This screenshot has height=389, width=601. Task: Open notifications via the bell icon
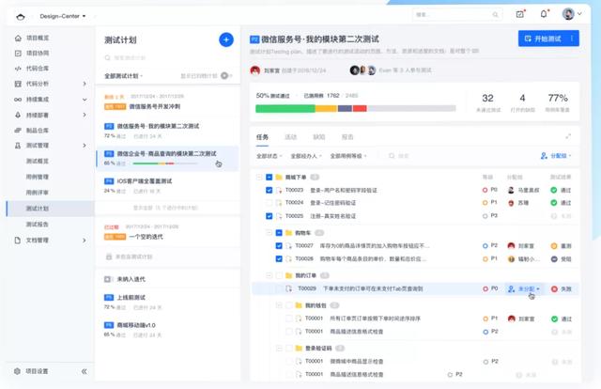pyautogui.click(x=544, y=14)
